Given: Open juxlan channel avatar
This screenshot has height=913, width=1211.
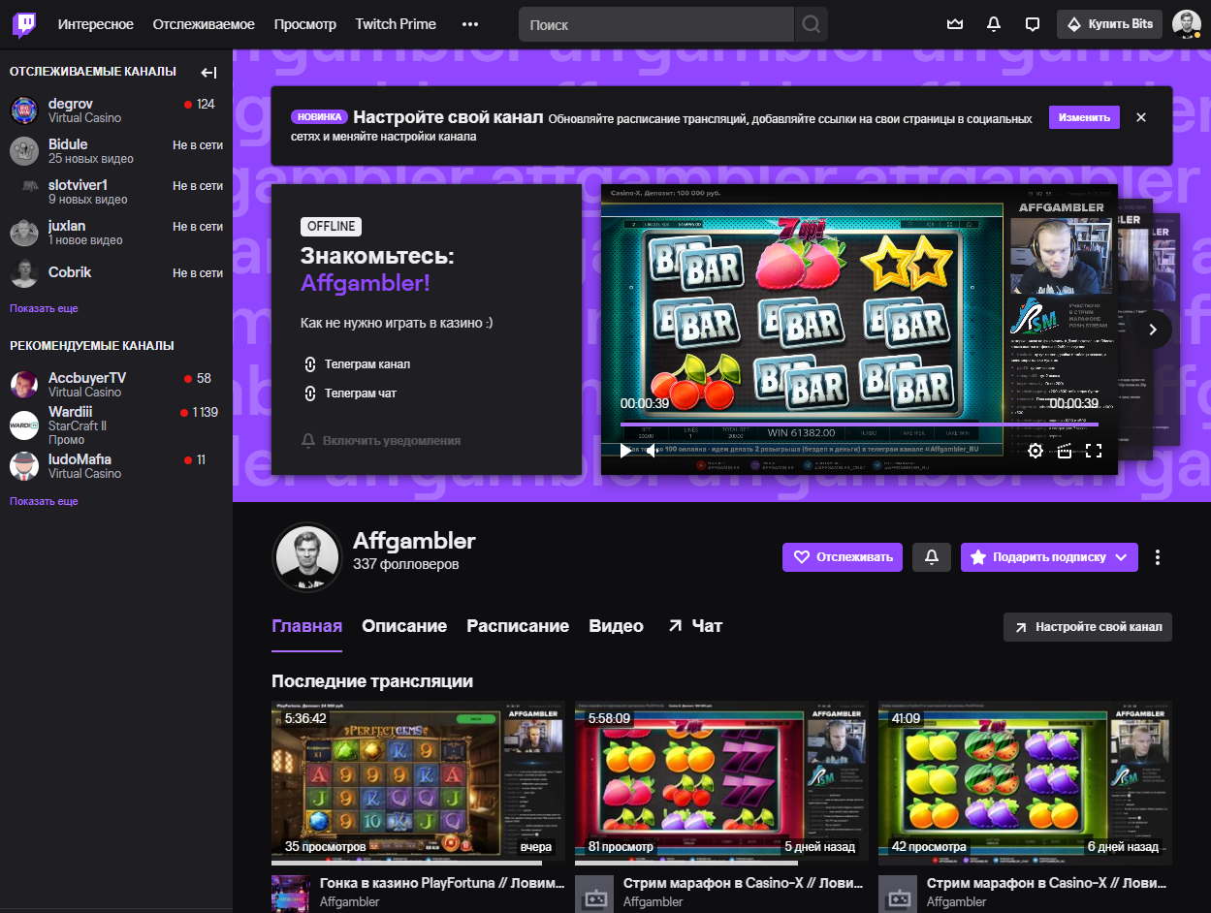Looking at the screenshot, I should point(24,233).
